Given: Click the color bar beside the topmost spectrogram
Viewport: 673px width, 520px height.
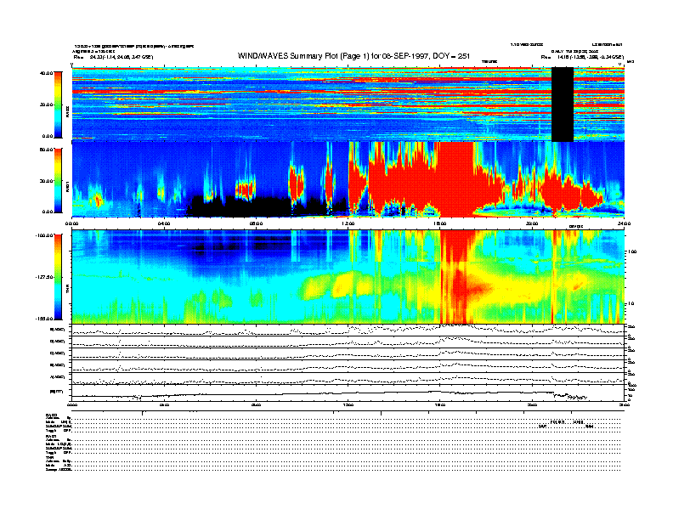Looking at the screenshot, I should (58, 105).
